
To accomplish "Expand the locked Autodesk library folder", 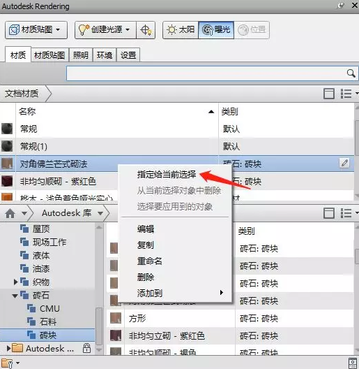I will [x=8, y=348].
